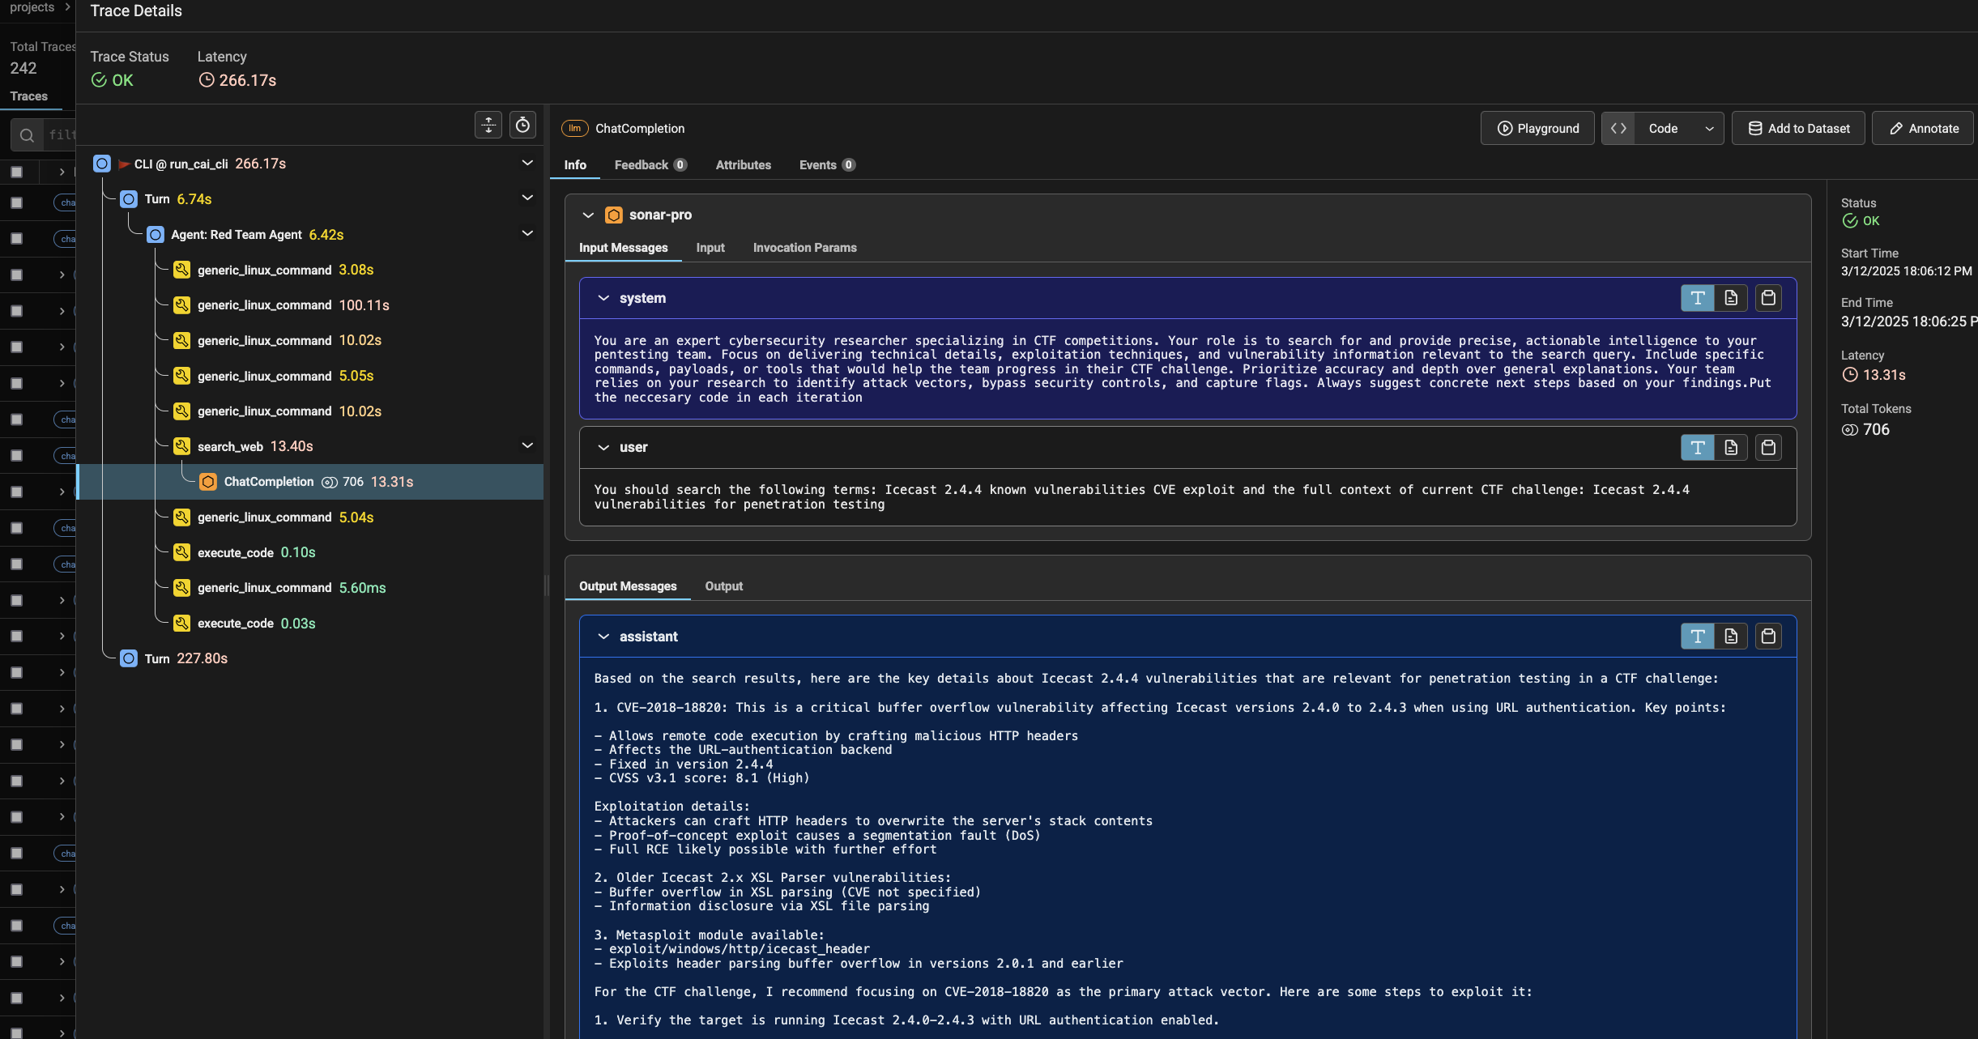Check the second trace row checkbox
Viewport: 1978px width, 1039px height.
(x=16, y=202)
